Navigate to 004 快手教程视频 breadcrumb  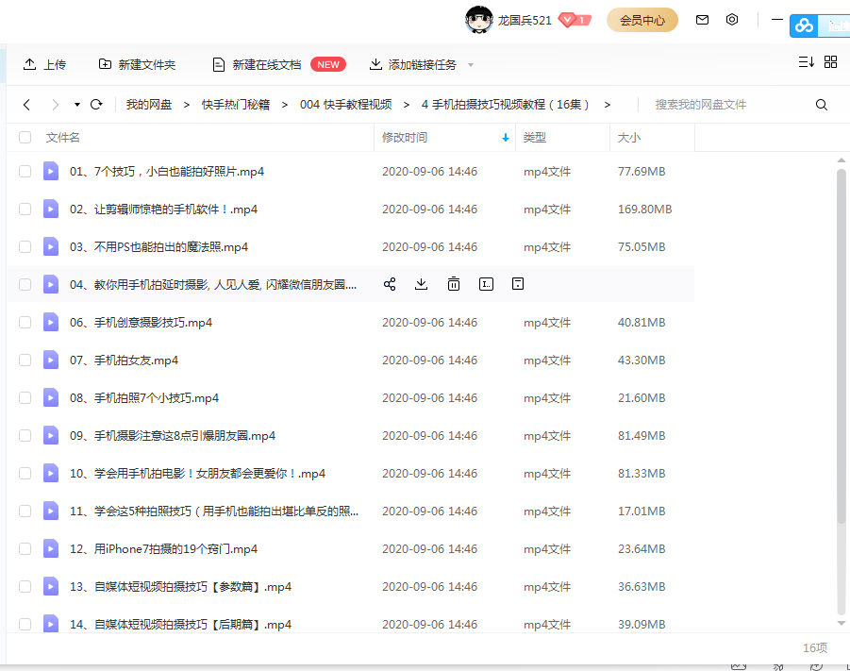pos(346,104)
